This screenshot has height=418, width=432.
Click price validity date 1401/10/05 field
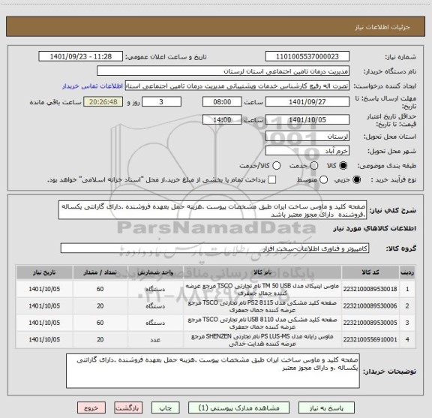tap(307, 119)
